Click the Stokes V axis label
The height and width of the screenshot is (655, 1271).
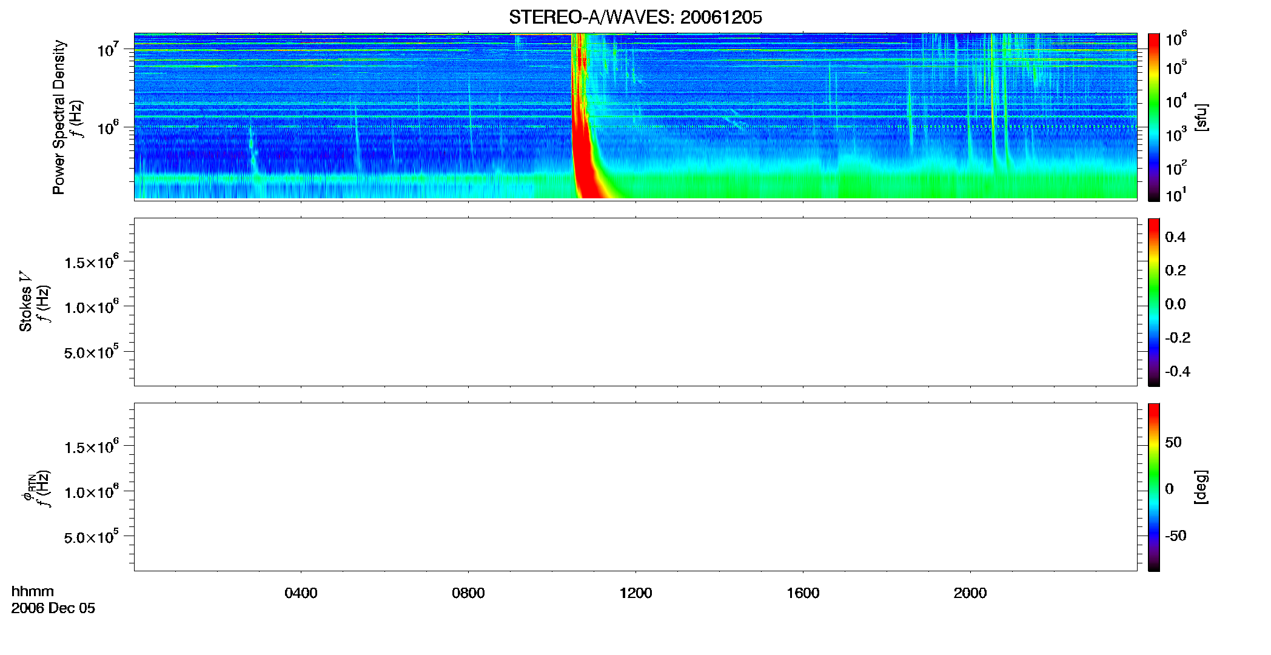(x=25, y=301)
